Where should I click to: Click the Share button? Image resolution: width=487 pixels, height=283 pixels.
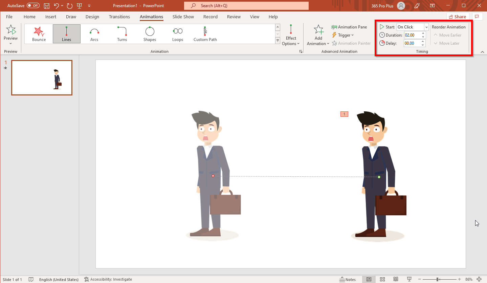(457, 17)
